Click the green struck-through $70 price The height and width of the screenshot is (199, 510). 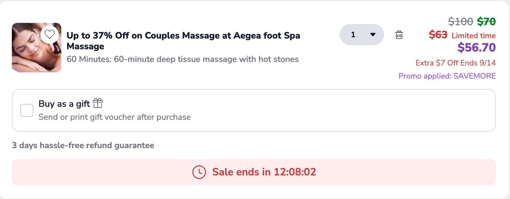486,21
